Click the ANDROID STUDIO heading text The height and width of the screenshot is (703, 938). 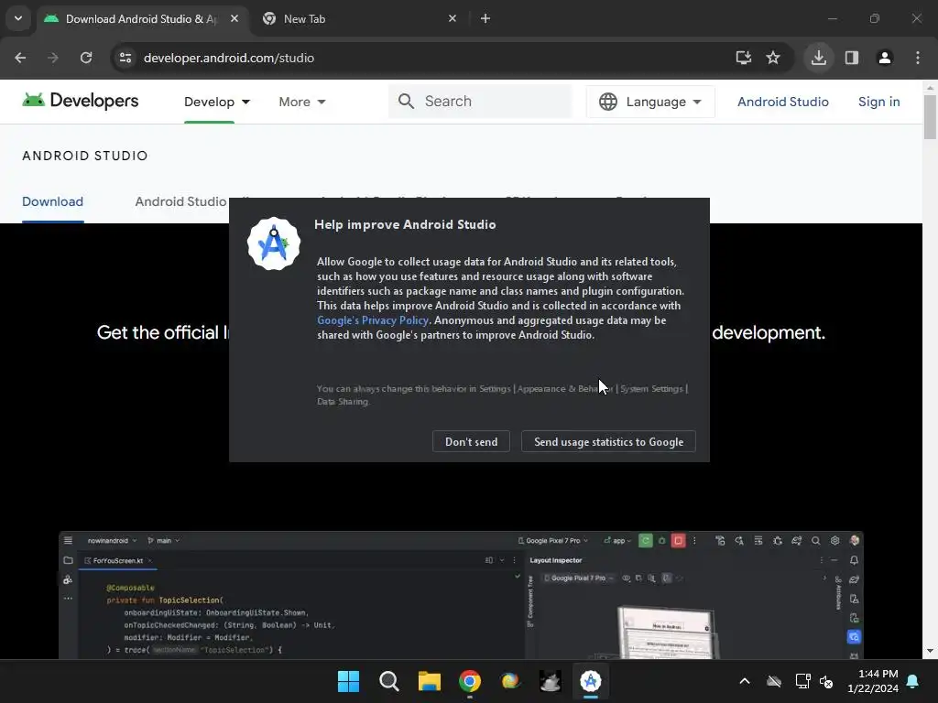(85, 156)
